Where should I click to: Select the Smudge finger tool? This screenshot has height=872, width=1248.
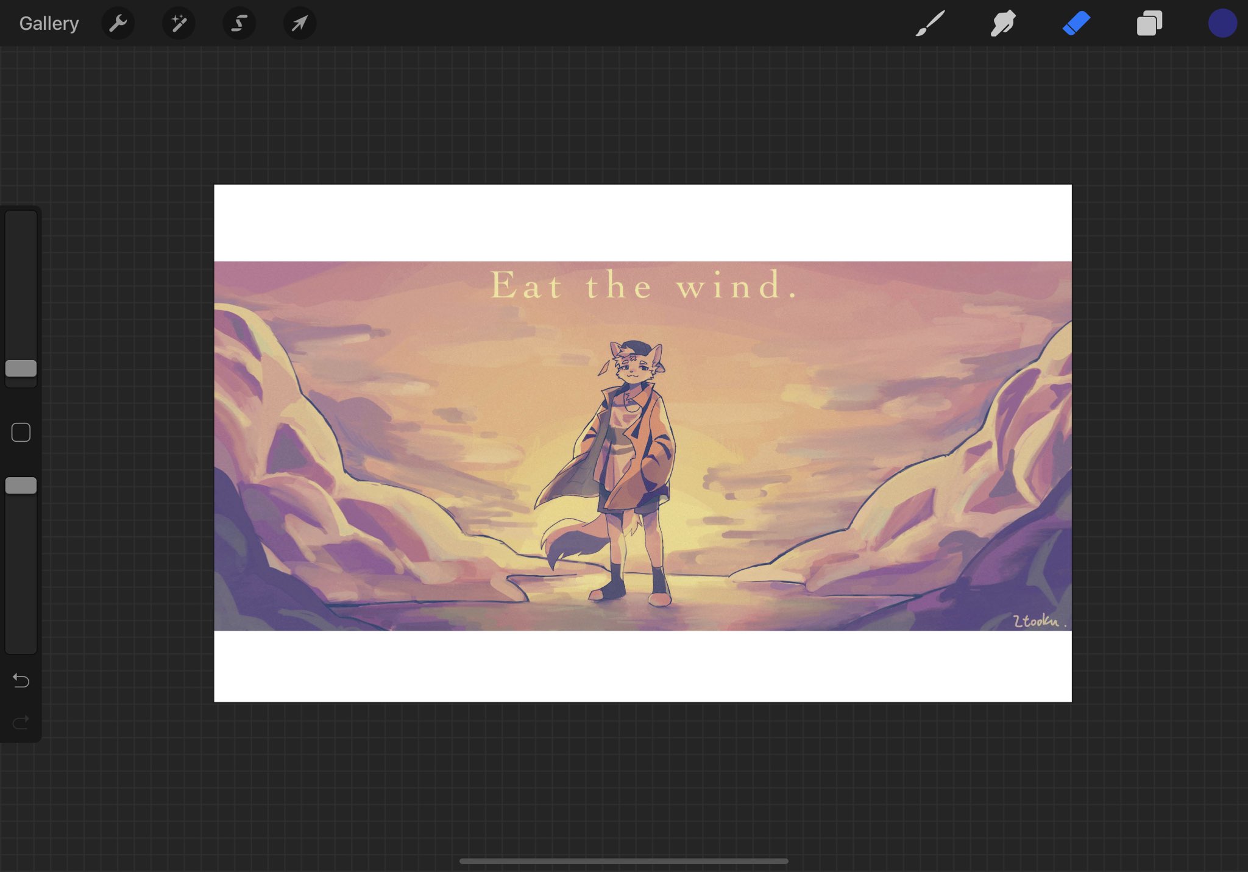click(x=1002, y=24)
